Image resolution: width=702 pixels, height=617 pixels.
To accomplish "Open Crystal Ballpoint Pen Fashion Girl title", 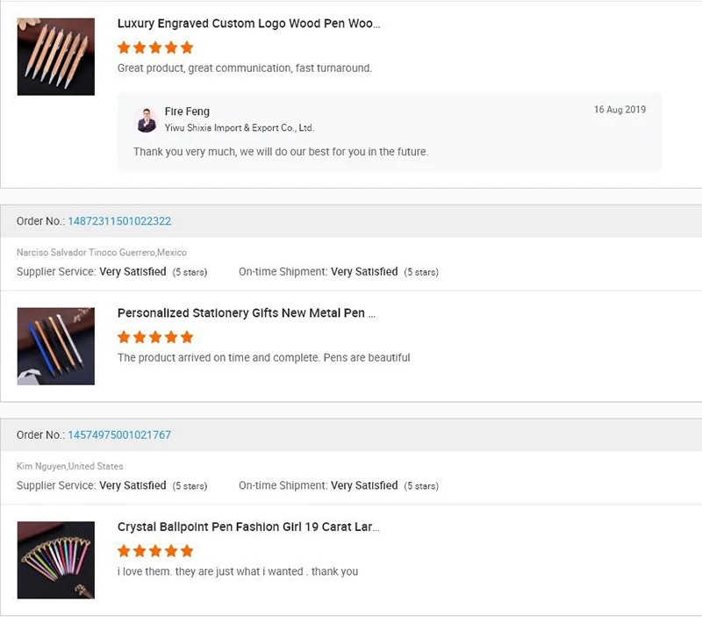I will [x=248, y=527].
